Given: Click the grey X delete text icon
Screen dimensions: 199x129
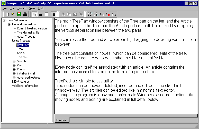Looking at the screenshot, I should [81, 14].
